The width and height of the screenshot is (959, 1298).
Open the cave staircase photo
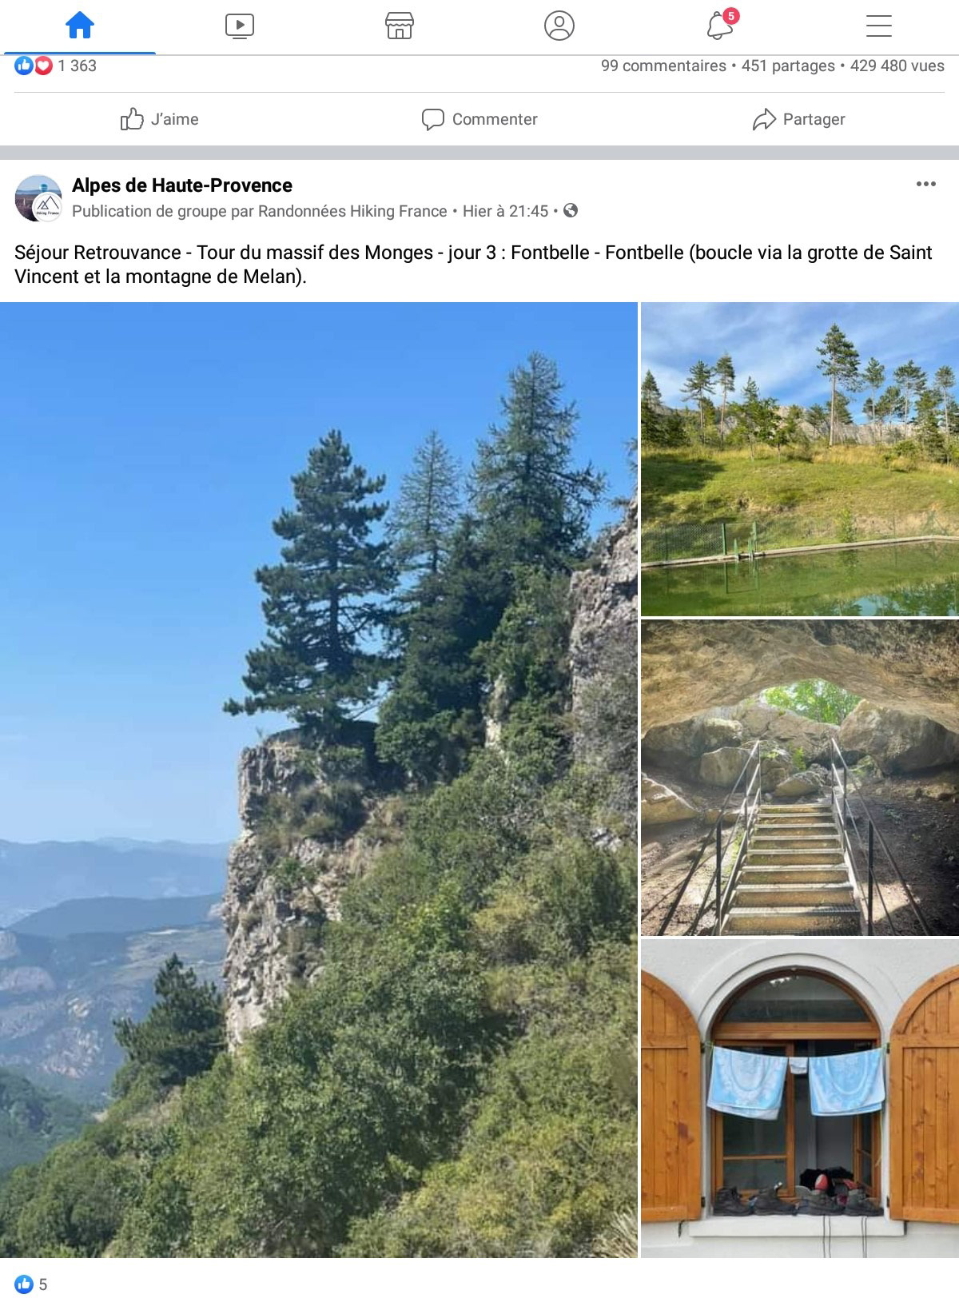(800, 778)
